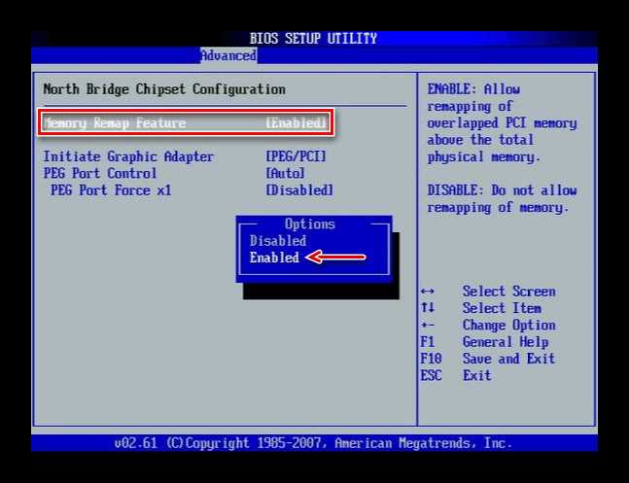Image resolution: width=629 pixels, height=483 pixels.
Task: Click the plus-minus Change Option icon
Action: tap(428, 325)
